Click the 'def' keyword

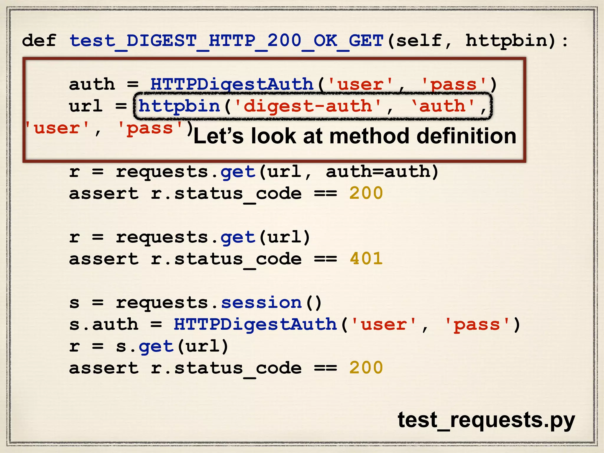click(x=39, y=41)
